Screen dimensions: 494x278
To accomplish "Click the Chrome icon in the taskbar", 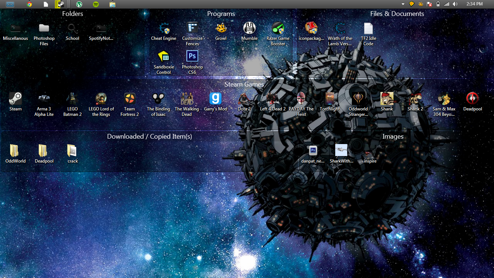I will click(29, 4).
